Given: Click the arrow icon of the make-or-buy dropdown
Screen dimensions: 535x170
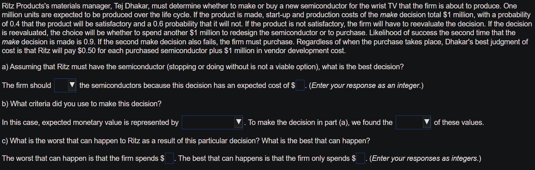Looking at the screenshot, I should 72,85.
